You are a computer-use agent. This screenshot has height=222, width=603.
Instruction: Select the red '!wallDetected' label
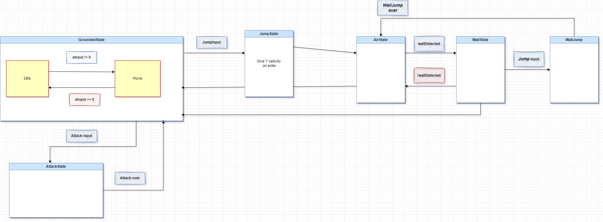pos(429,75)
